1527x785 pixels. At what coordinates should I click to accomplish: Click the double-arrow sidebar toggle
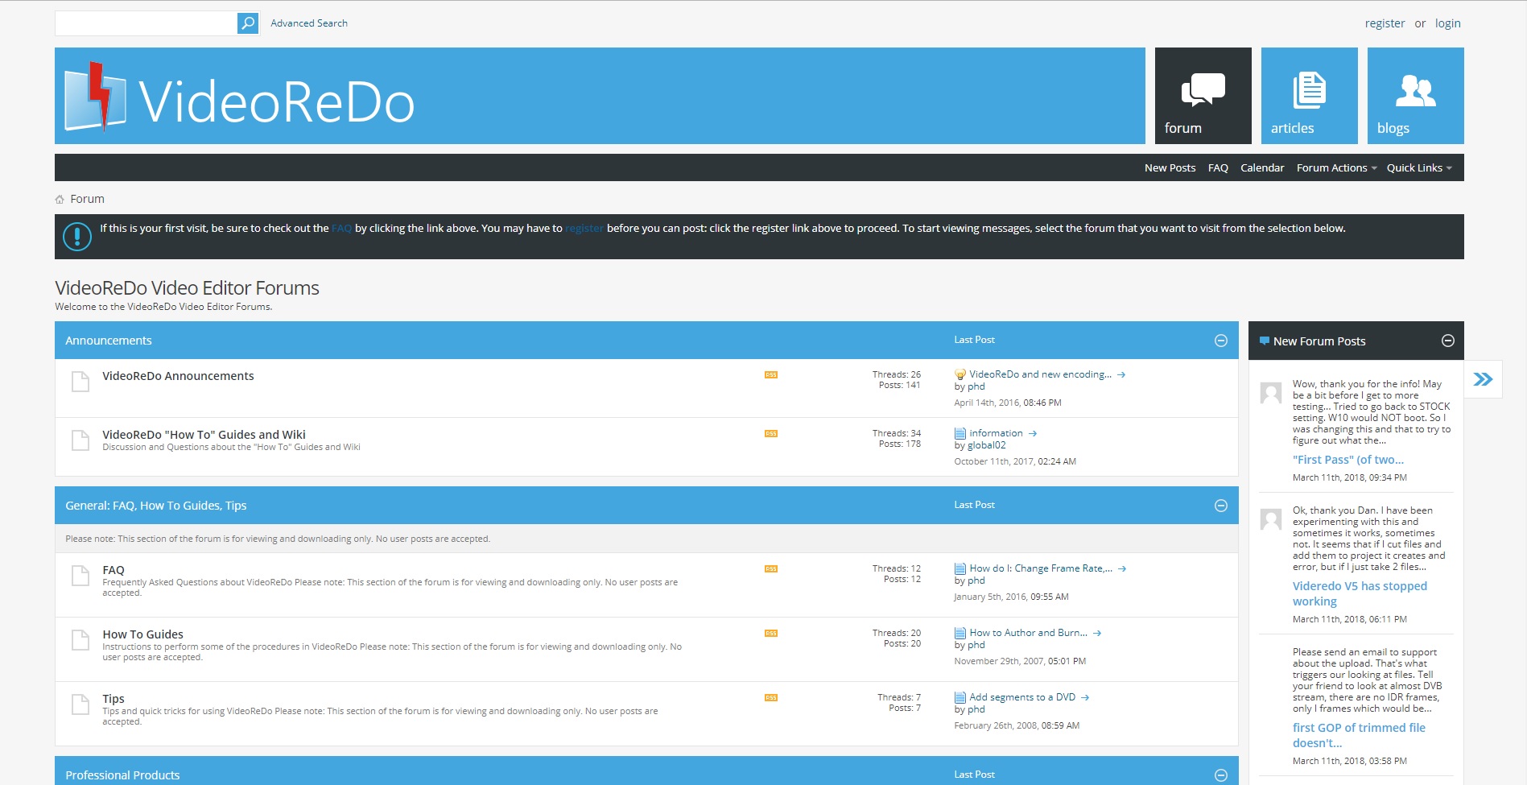[x=1483, y=379]
